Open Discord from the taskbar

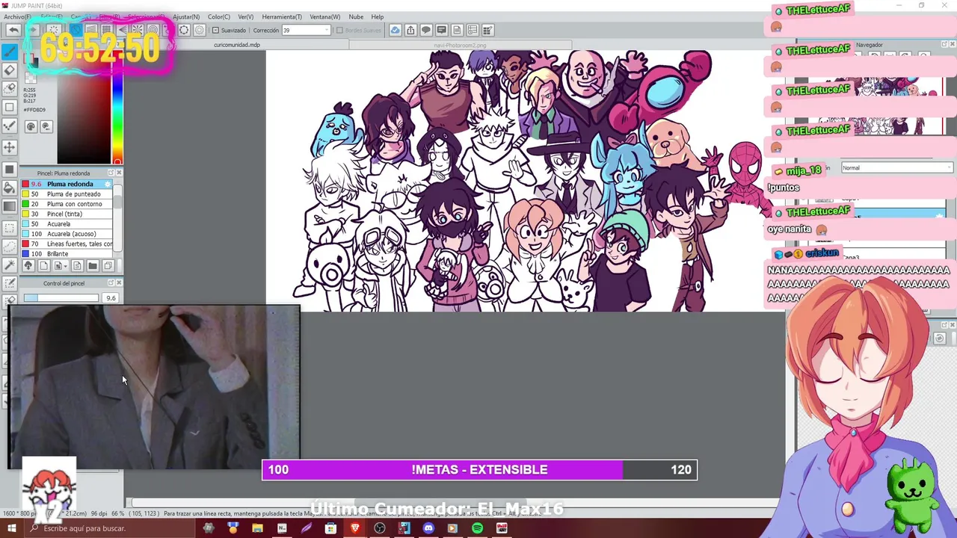coord(428,528)
